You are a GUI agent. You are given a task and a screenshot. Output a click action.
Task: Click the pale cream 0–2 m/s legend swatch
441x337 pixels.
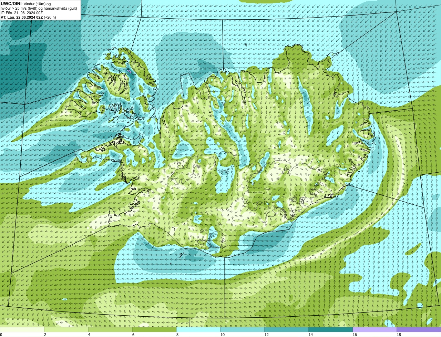pos(22,329)
